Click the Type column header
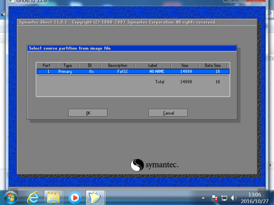 click(68, 65)
